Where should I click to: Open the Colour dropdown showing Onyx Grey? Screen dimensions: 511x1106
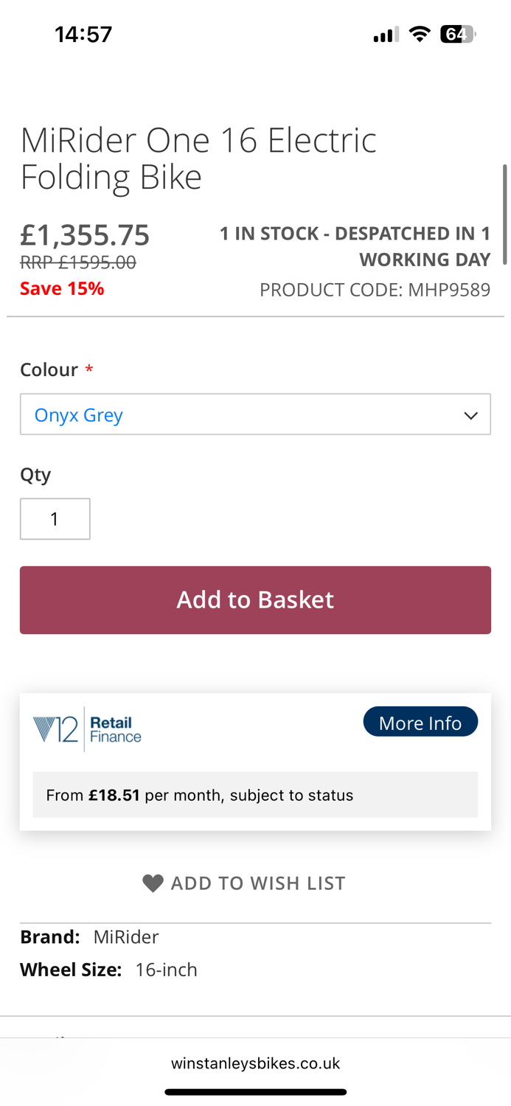[x=255, y=414]
